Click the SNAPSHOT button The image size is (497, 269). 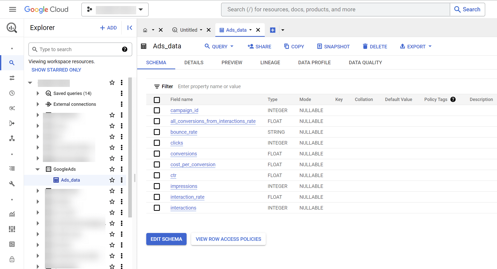click(333, 47)
